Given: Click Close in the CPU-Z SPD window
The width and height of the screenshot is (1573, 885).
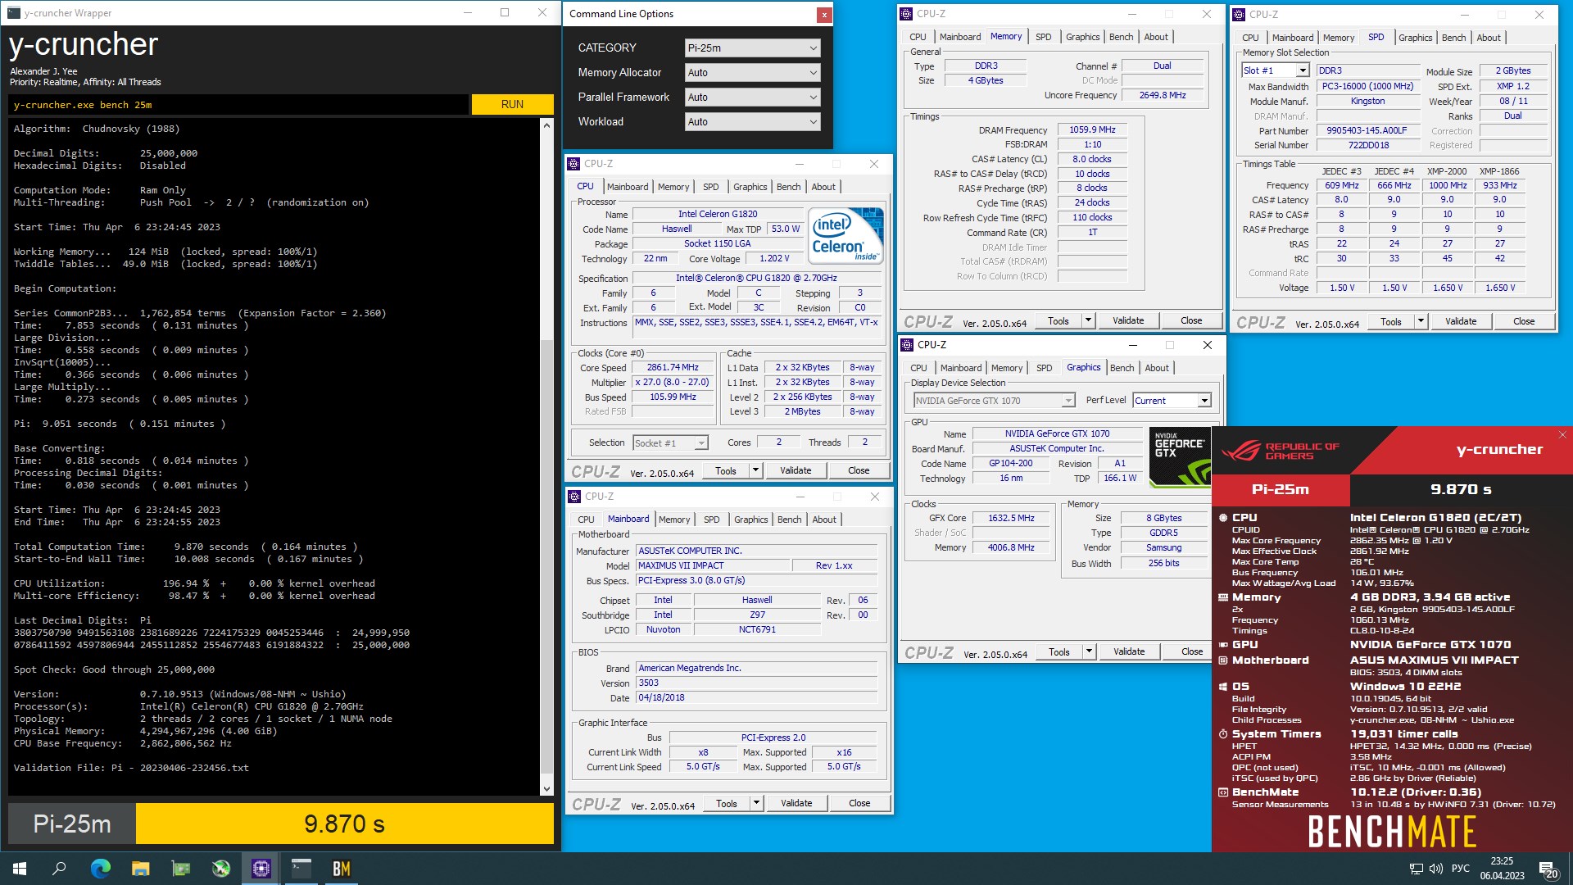Looking at the screenshot, I should tap(1523, 321).
